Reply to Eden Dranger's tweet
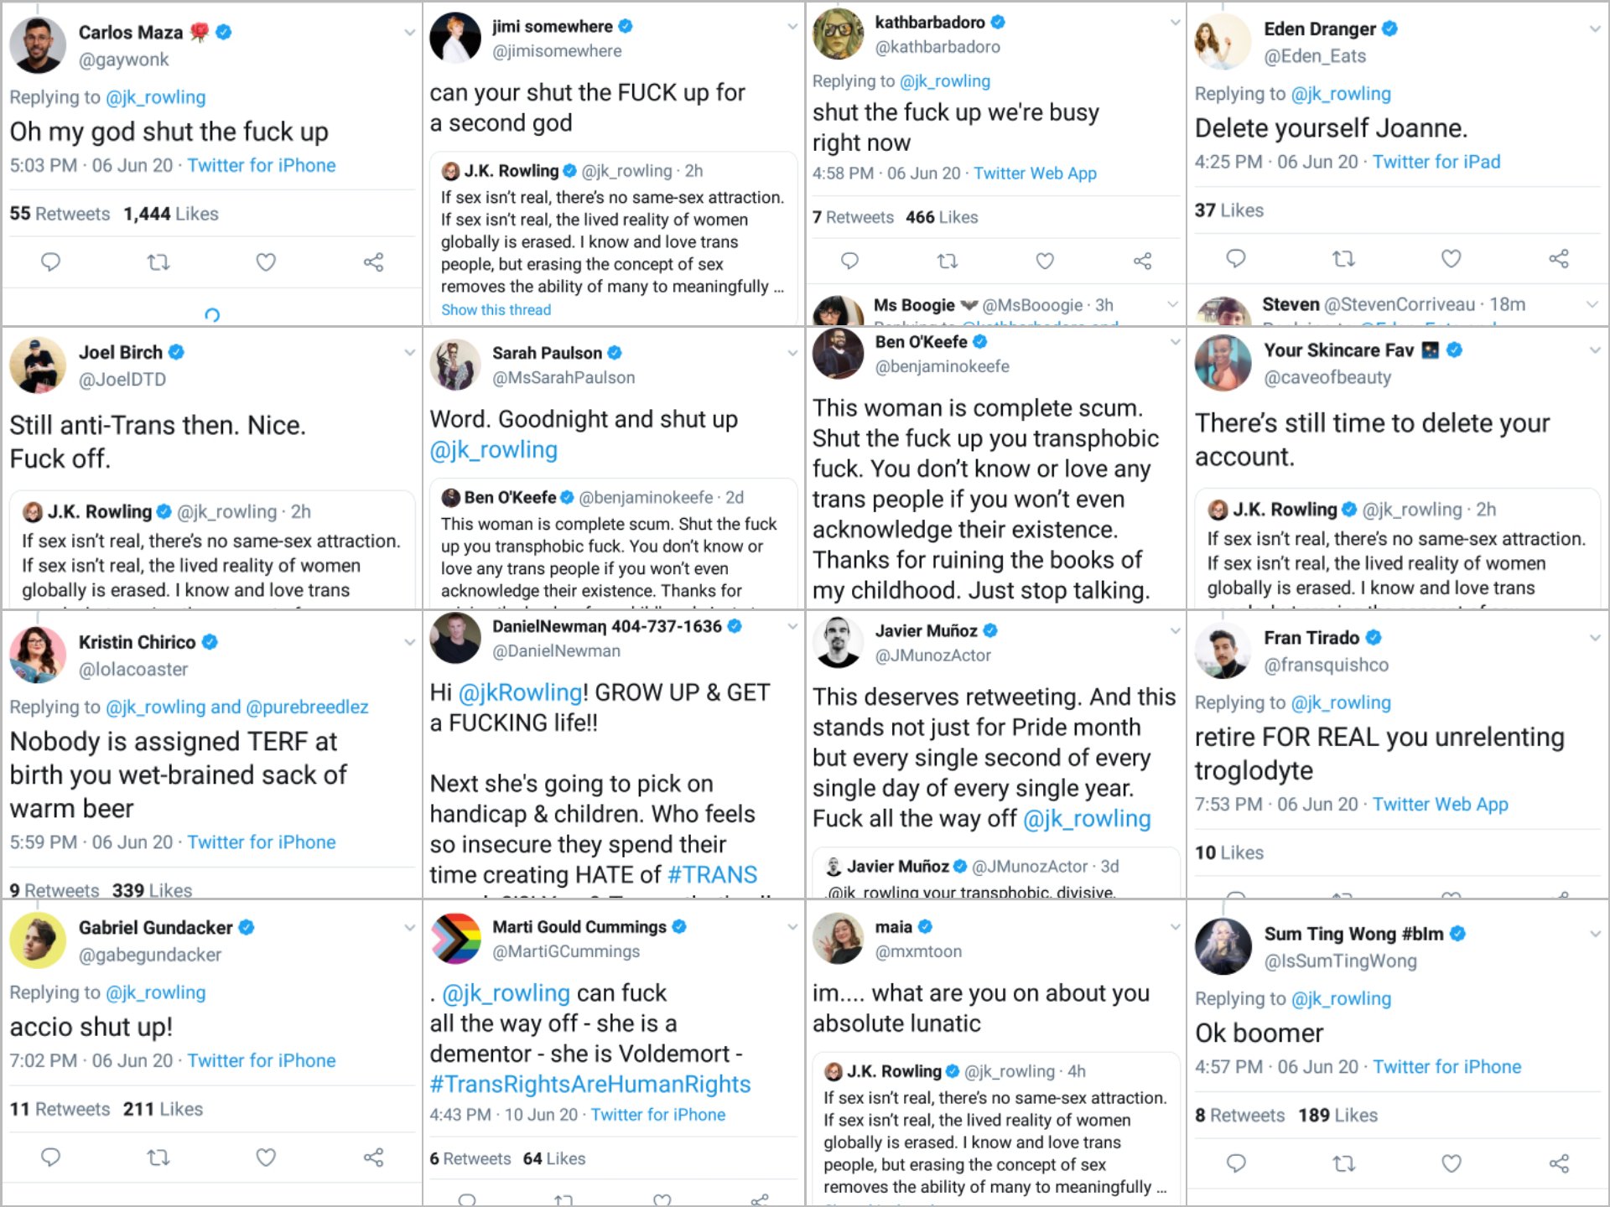Screen dimensions: 1610x1207 [1235, 258]
